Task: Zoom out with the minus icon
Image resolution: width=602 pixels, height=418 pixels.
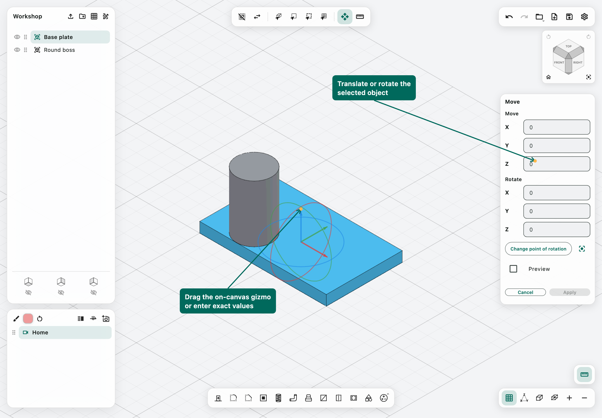Action: click(x=584, y=398)
